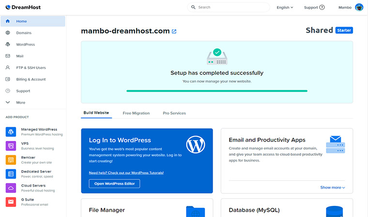
Task: Click the Cloud Servers cloud icon
Action: (11, 188)
